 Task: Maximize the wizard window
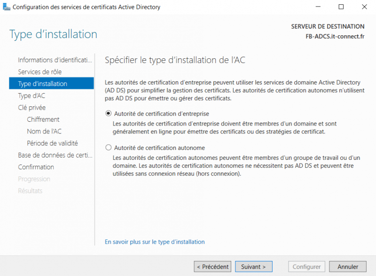click(341, 7)
